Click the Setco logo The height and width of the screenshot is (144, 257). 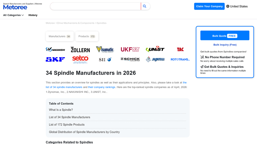(x=80, y=59)
